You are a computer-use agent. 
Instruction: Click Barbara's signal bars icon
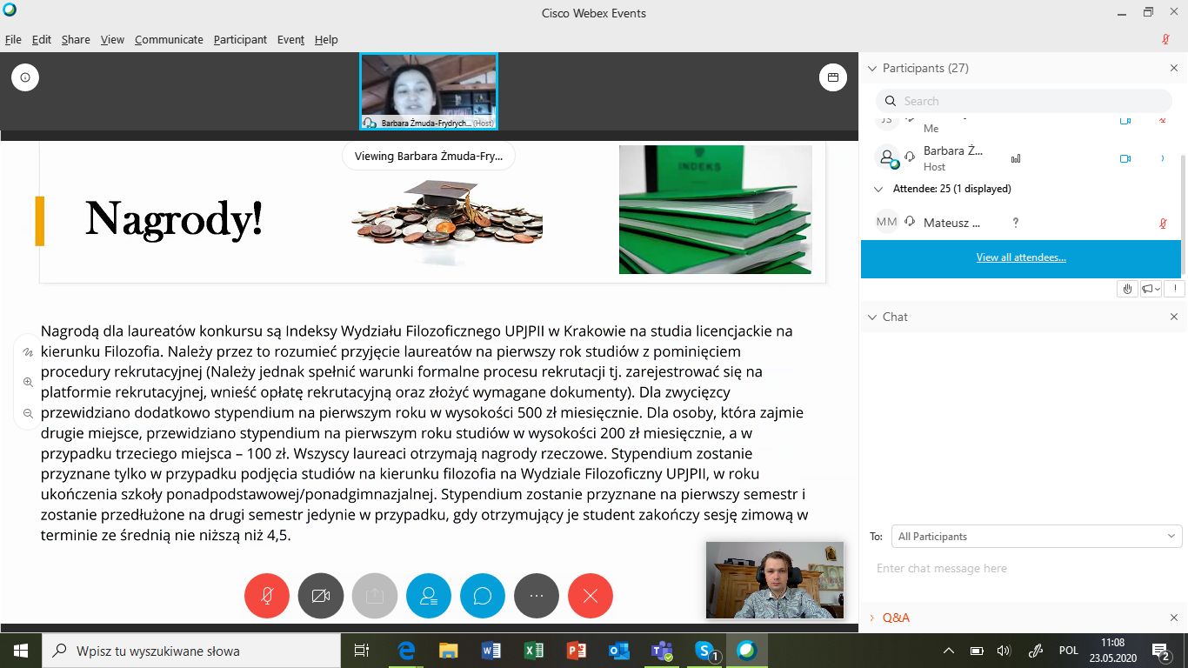[1015, 158]
